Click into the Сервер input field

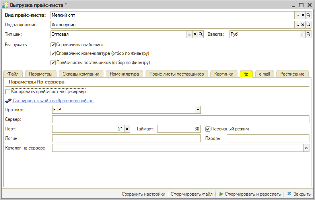[181, 119]
